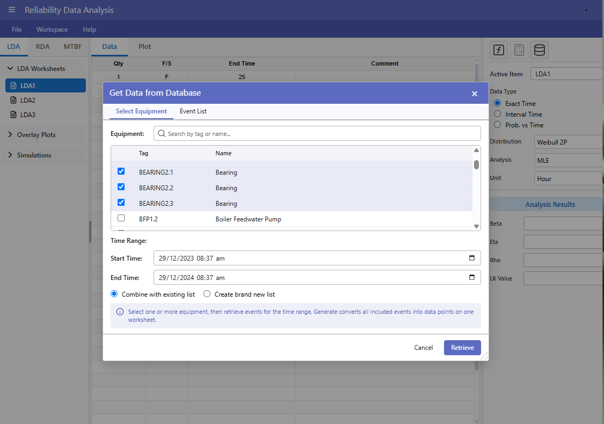
Task: Click the Rho result field
Action: [x=564, y=260]
